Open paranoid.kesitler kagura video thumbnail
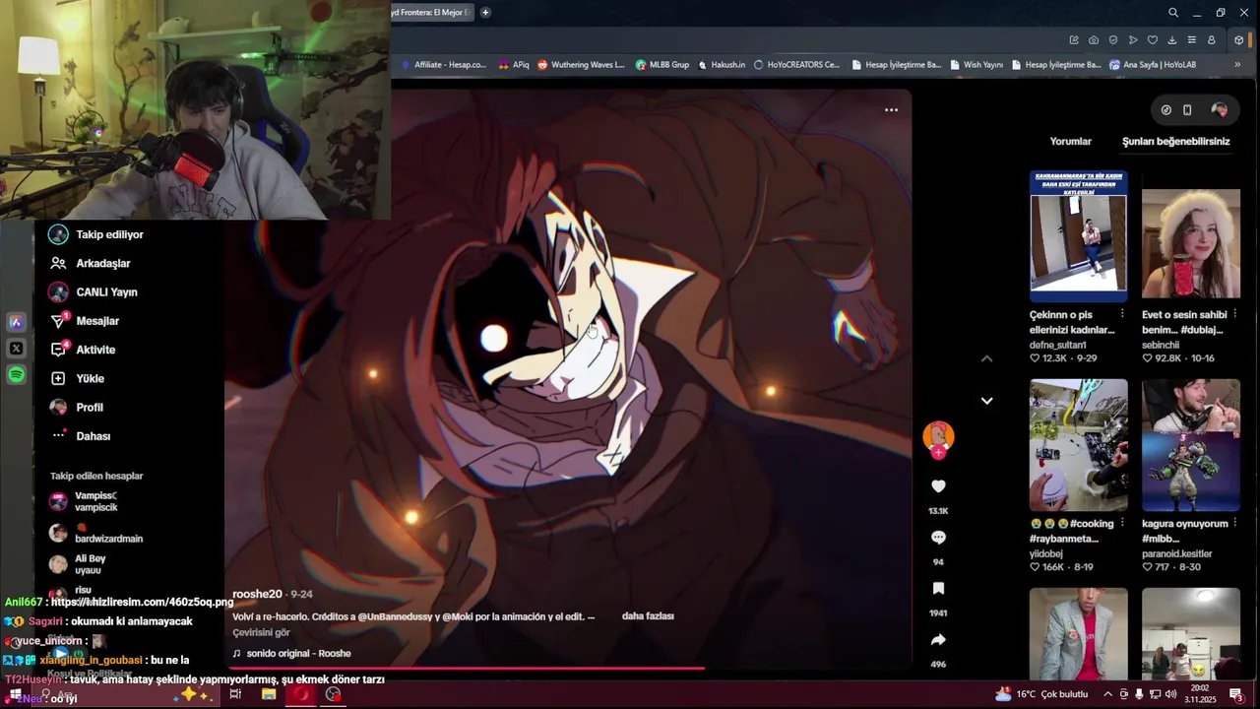Screen dimensions: 1260x709 1190,445
